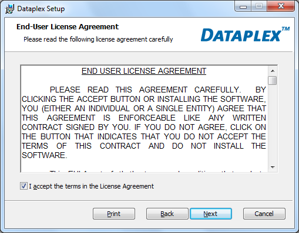
Task: Minimize the Dataplex Setup window
Action: (x=243, y=6)
